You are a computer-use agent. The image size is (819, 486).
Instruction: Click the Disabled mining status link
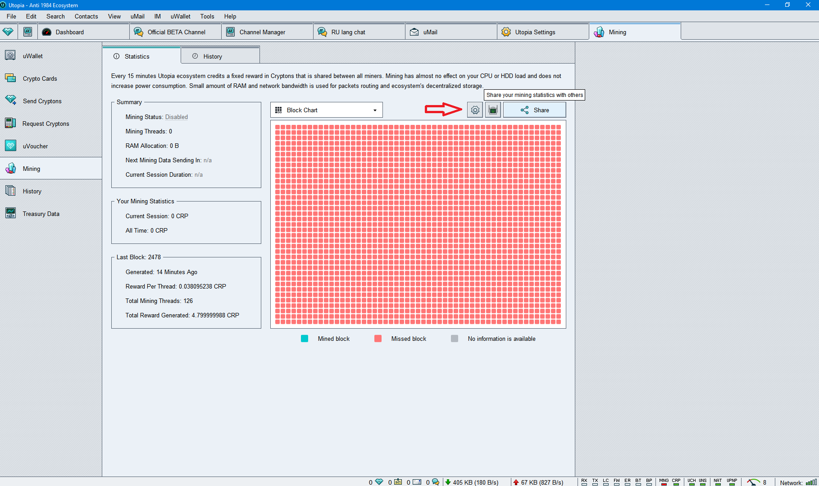tap(176, 117)
